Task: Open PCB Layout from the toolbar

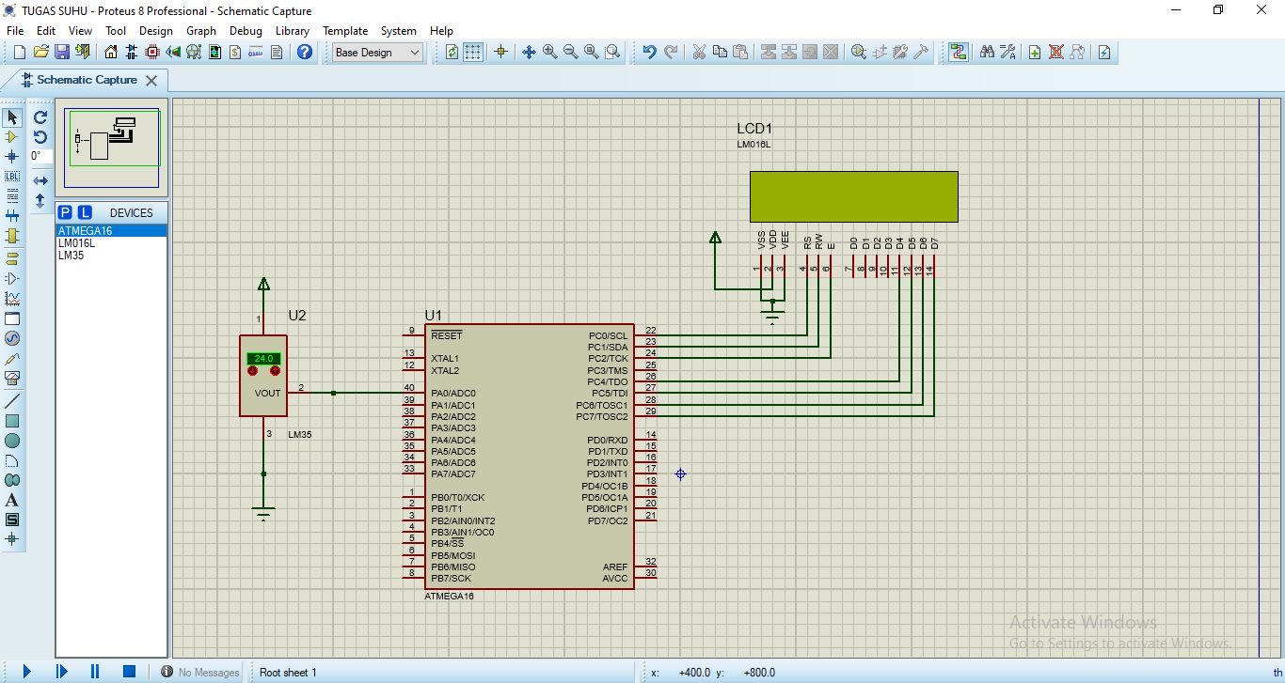Action: 152,53
